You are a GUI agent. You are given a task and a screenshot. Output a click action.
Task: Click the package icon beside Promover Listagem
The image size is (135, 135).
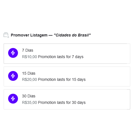(6, 35)
